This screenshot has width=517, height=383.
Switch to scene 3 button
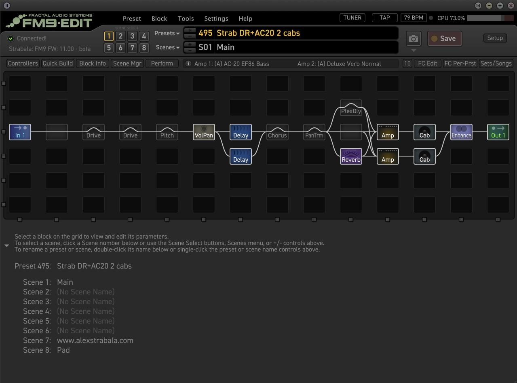pos(132,36)
